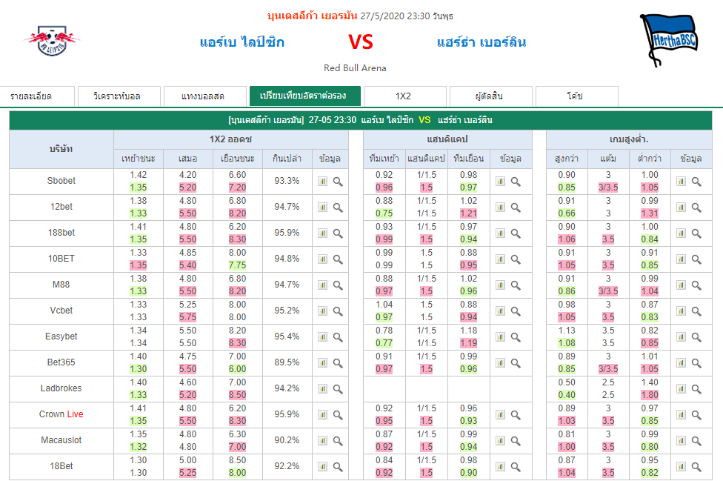The height and width of the screenshot is (481, 723).
Task: Click 18Bet payout value 92.2%
Action: pyautogui.click(x=287, y=466)
